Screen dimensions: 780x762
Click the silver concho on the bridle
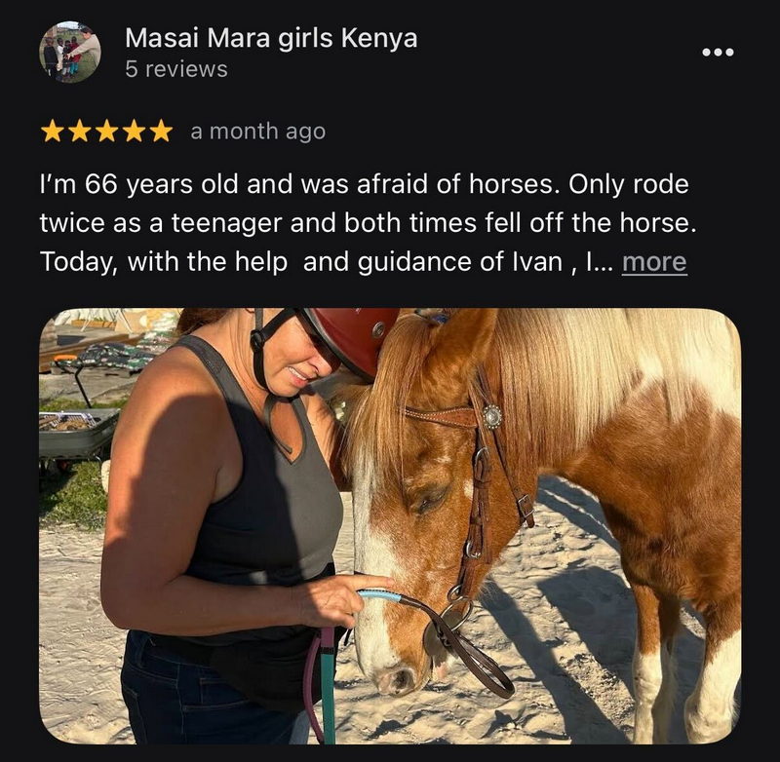pos(491,416)
